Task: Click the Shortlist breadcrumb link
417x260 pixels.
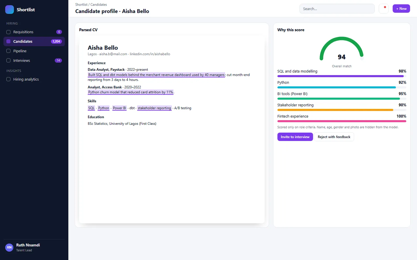Action: 81,5
